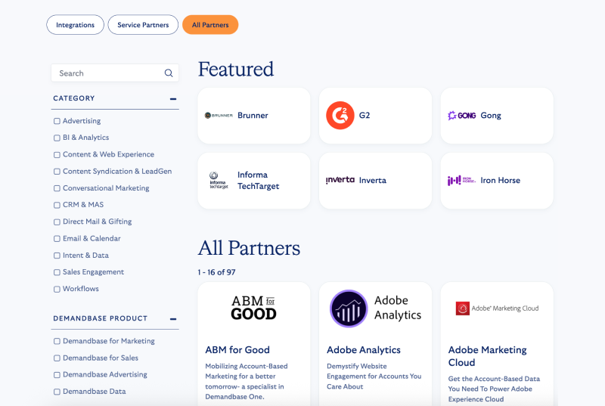Click the Informa TechTarget logo icon

[219, 180]
